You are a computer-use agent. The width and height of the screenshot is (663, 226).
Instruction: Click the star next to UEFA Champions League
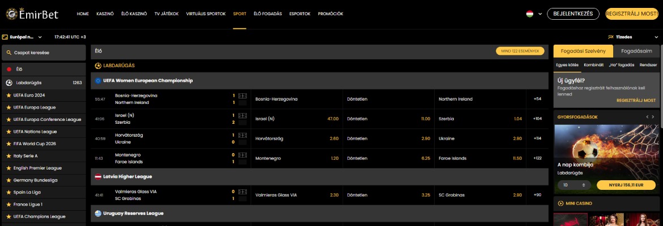click(x=9, y=217)
